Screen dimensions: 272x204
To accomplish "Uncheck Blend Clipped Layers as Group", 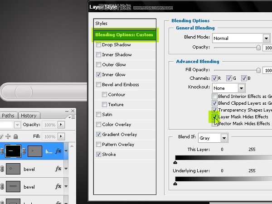I will (214, 103).
